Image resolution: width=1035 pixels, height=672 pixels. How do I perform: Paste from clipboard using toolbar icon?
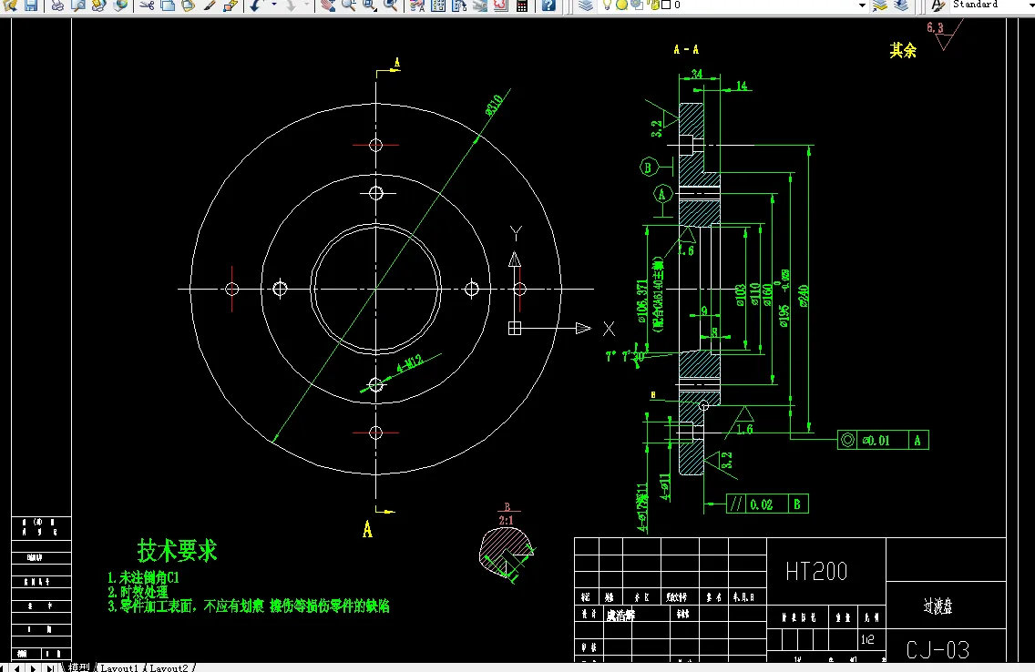click(188, 5)
